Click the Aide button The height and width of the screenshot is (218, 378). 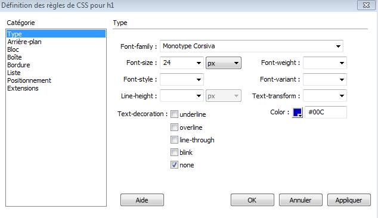tap(142, 200)
